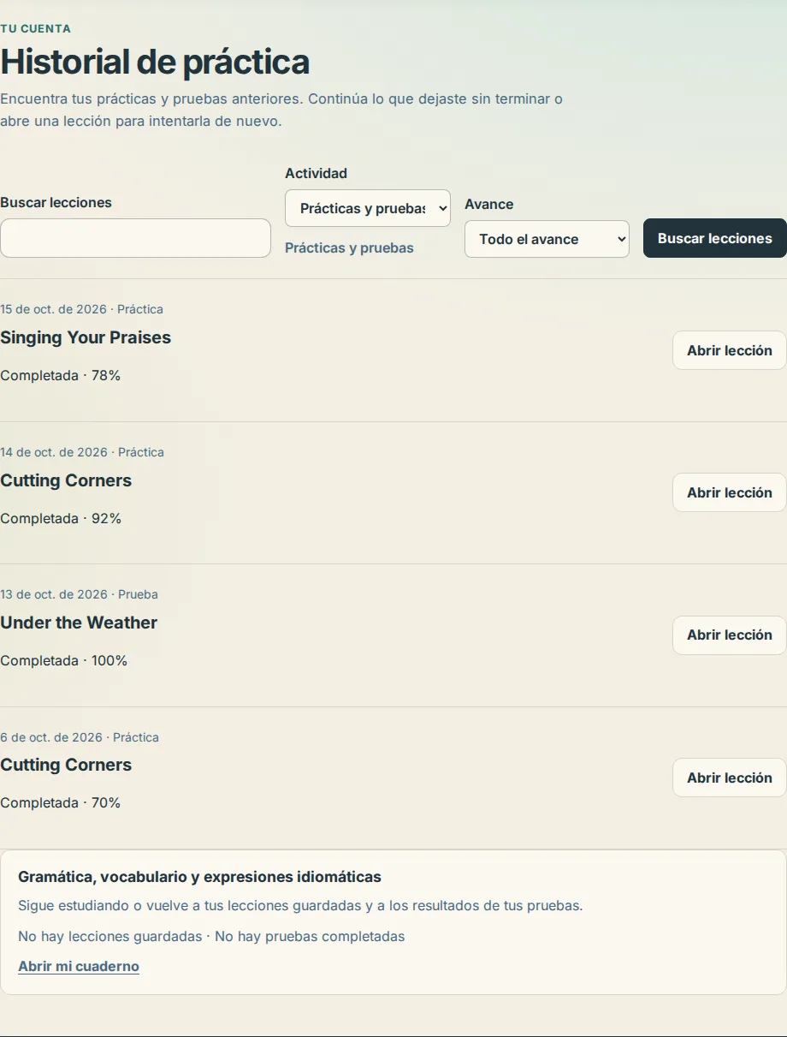Click the dark Buscar lecciones button
Screen dimensions: 787x1037
point(715,238)
